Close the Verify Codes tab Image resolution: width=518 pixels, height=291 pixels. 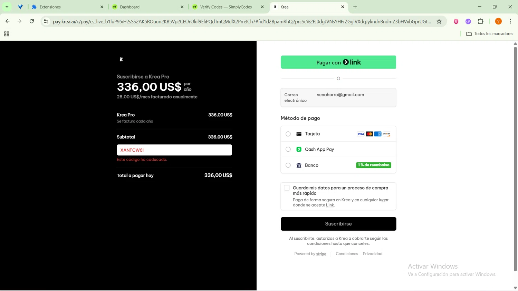tap(262, 7)
